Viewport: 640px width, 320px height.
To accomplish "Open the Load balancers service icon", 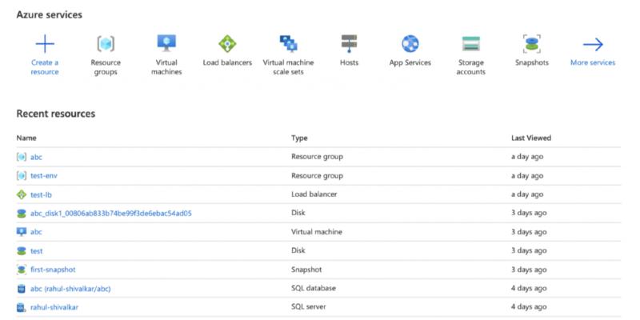I will (x=227, y=44).
